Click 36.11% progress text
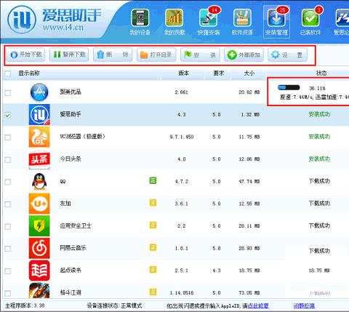 tap(317, 88)
